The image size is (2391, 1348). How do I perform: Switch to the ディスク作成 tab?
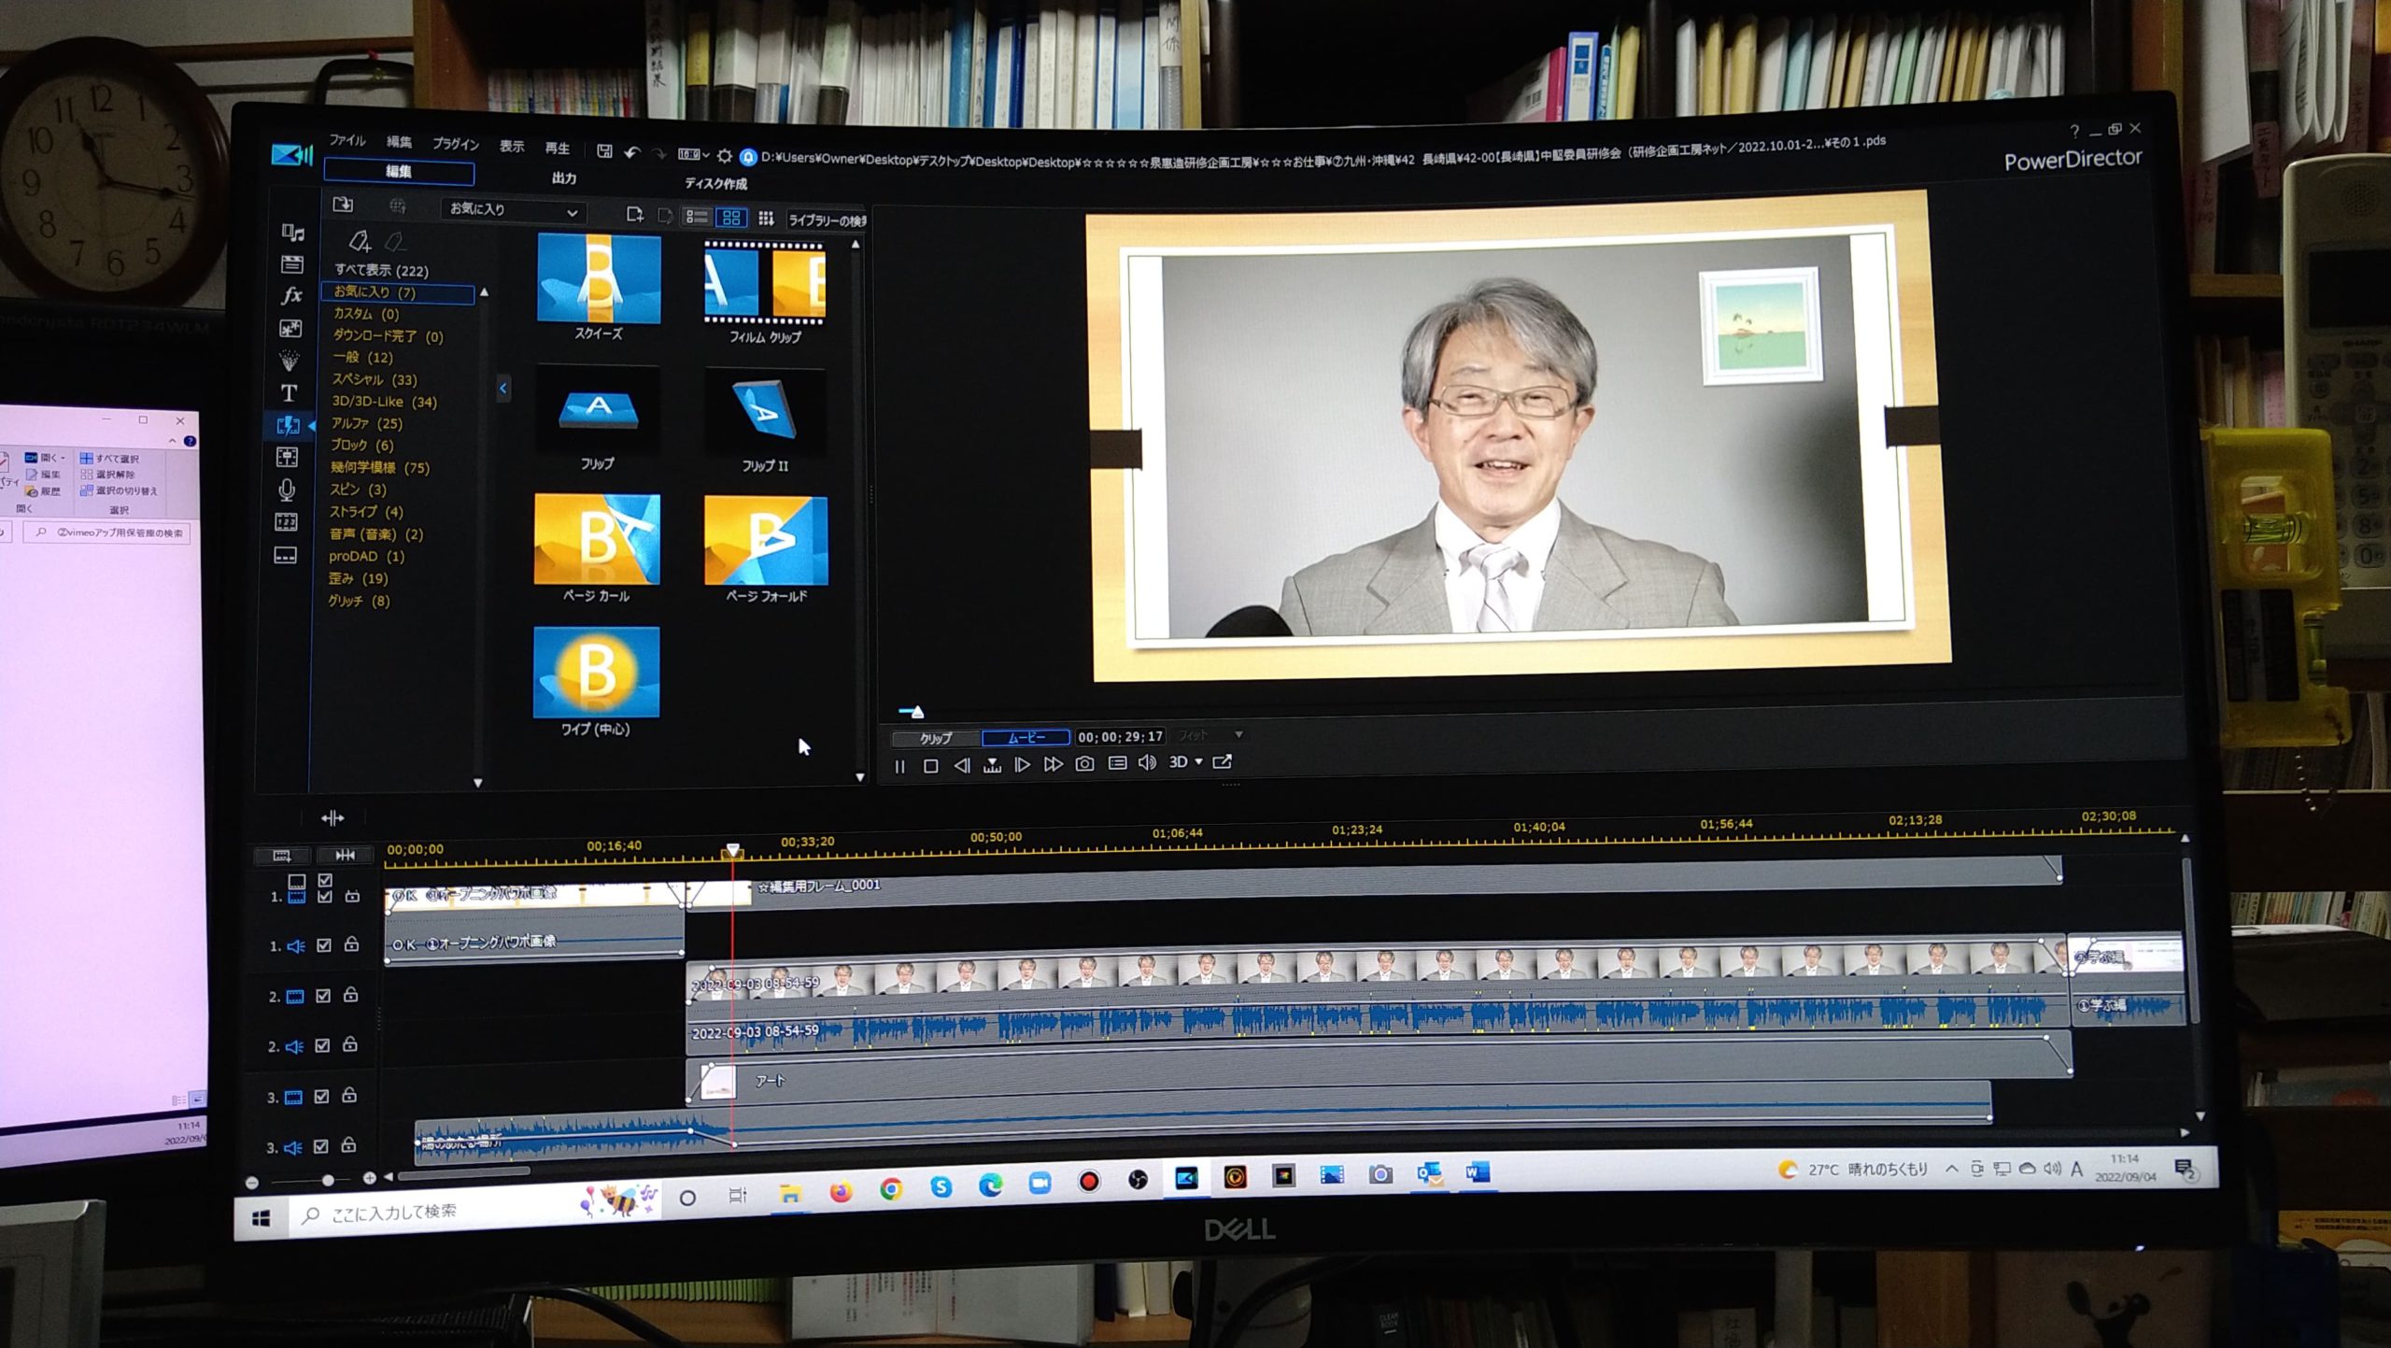click(715, 183)
